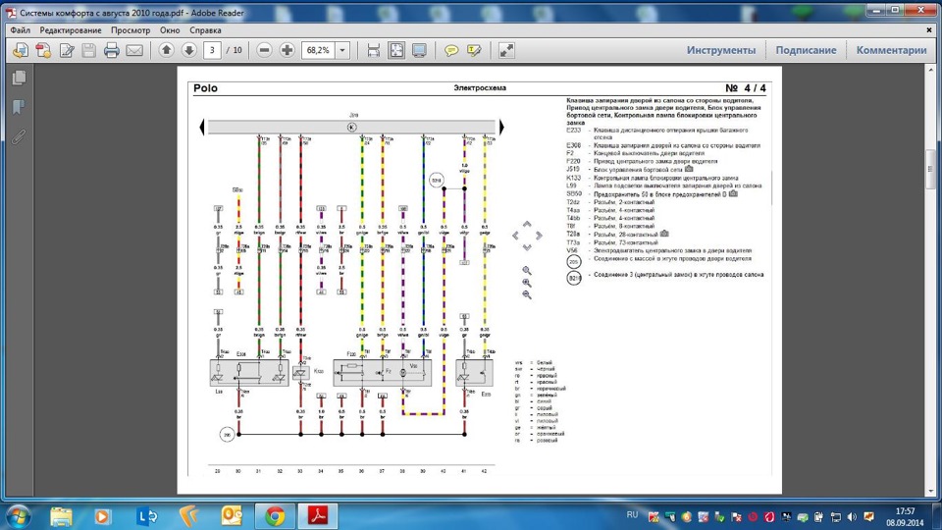The width and height of the screenshot is (942, 530).
Task: Click the edit/sign document toolbar icon
Action: [x=66, y=50]
